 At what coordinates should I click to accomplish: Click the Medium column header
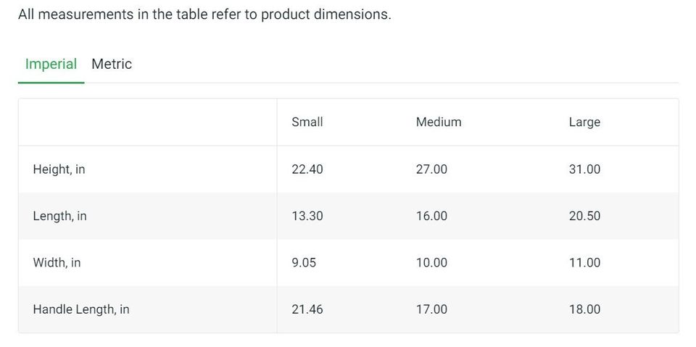tap(439, 122)
